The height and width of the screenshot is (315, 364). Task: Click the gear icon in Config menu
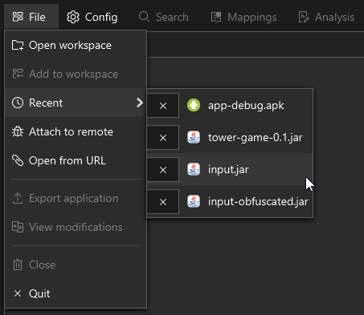73,17
